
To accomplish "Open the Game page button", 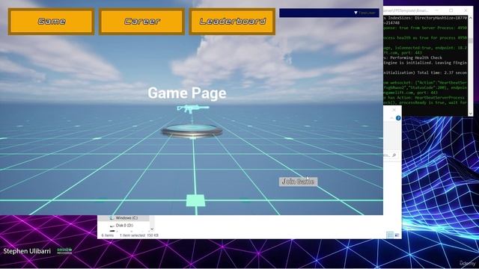I will click(x=51, y=22).
